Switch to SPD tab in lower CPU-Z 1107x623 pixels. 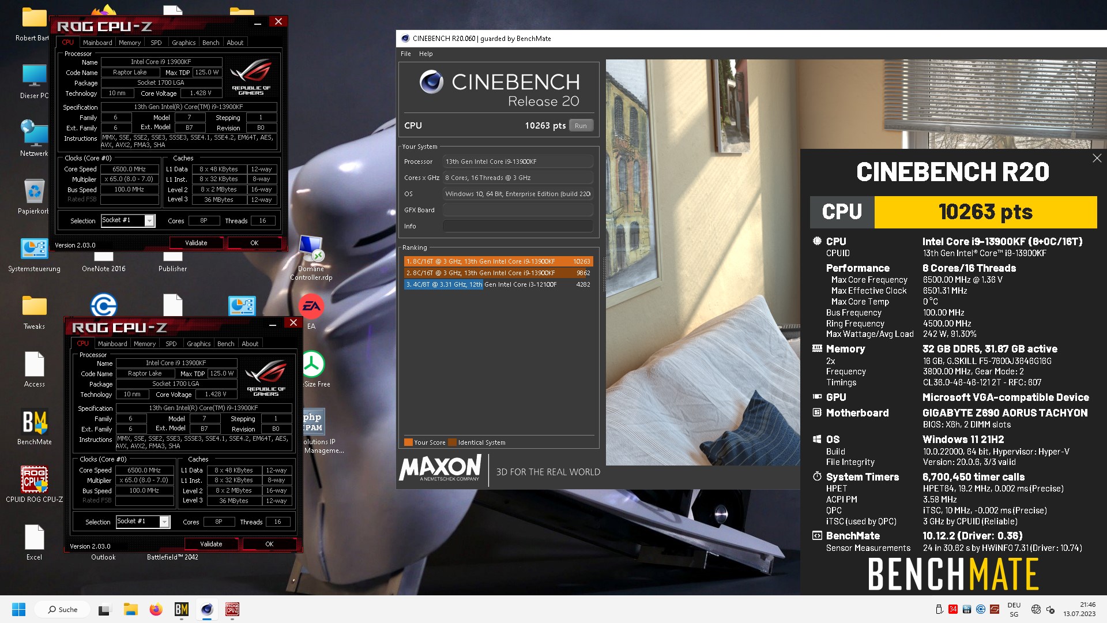pyautogui.click(x=171, y=344)
